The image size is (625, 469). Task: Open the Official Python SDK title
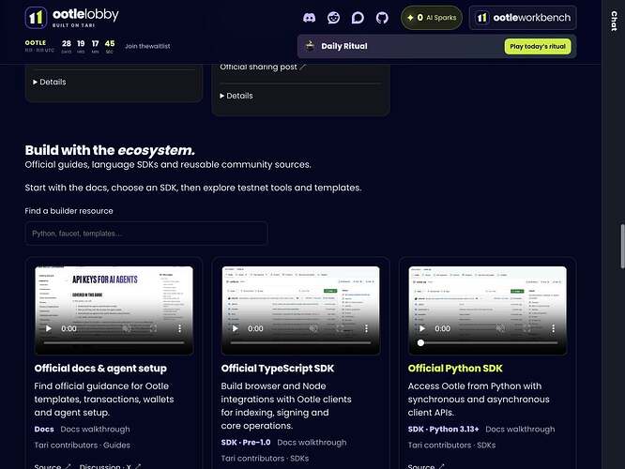(455, 369)
